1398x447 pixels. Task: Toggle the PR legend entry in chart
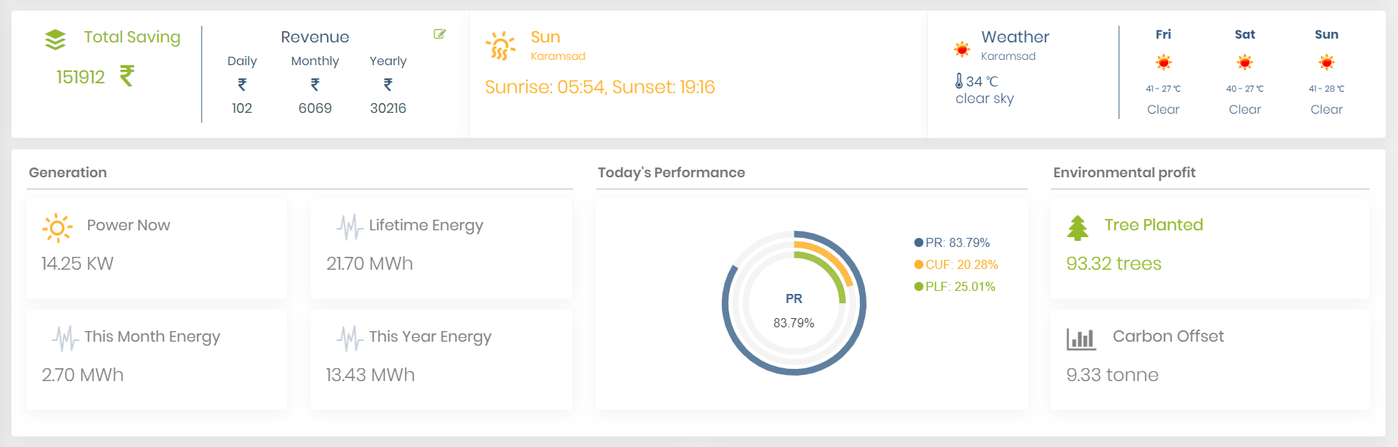pos(952,242)
